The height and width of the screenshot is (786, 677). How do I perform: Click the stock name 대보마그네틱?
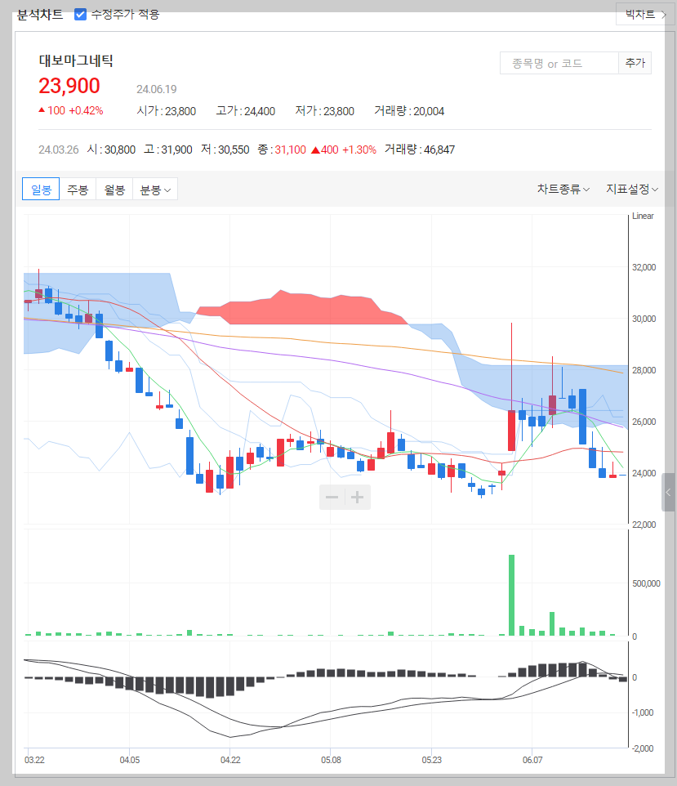76,60
